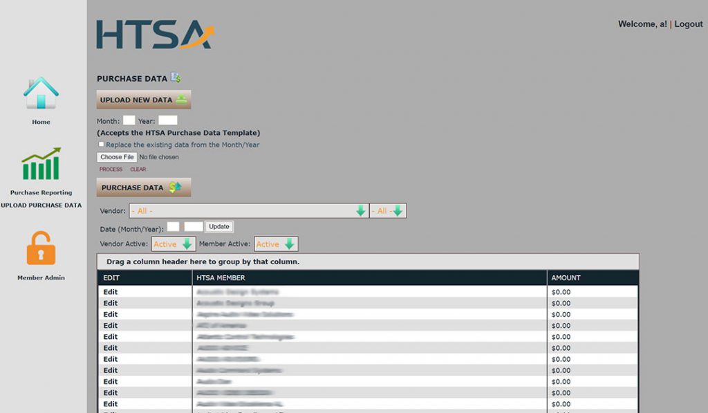
Task: Click the Logout link
Action: coord(688,24)
